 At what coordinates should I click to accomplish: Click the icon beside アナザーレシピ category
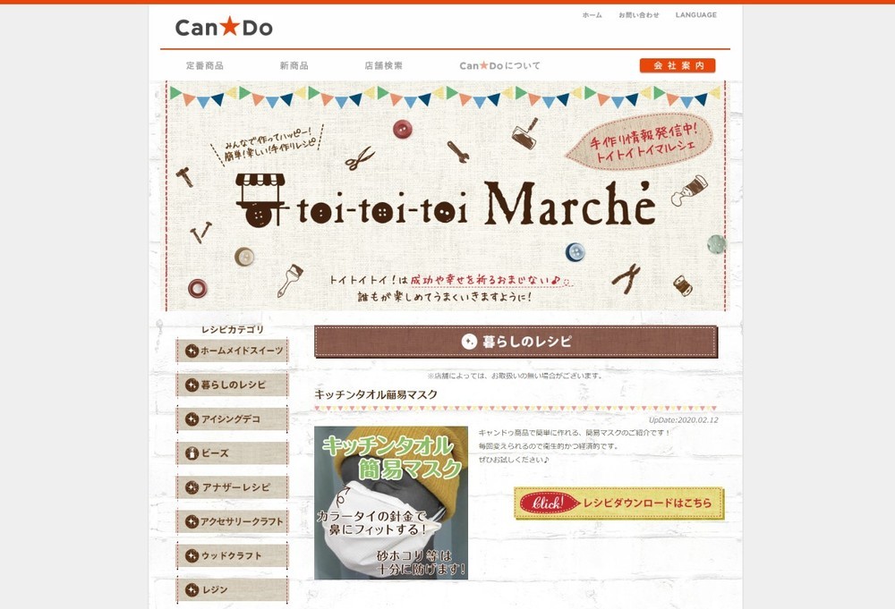tap(192, 487)
